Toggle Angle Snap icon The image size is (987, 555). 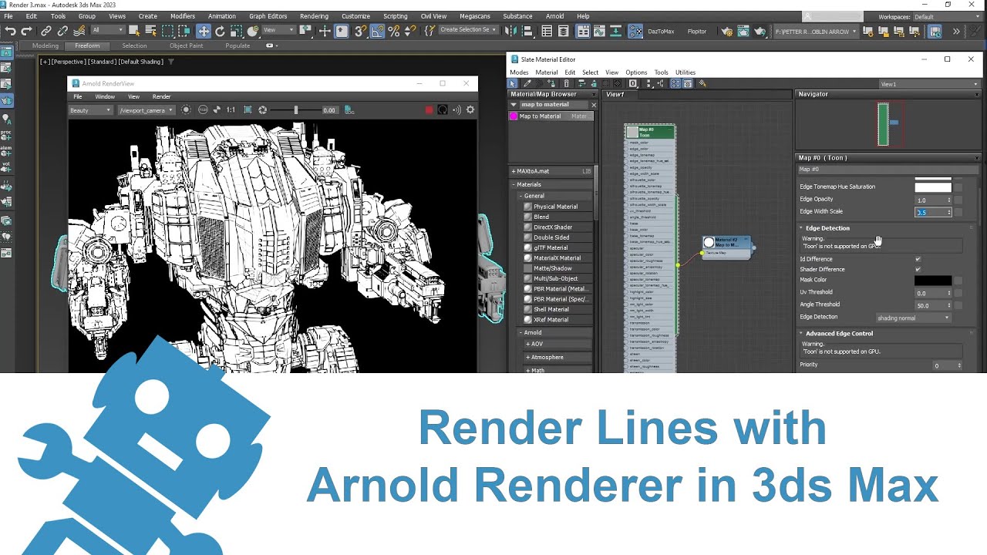click(x=377, y=31)
